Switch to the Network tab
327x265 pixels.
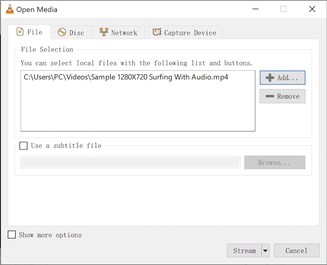118,33
